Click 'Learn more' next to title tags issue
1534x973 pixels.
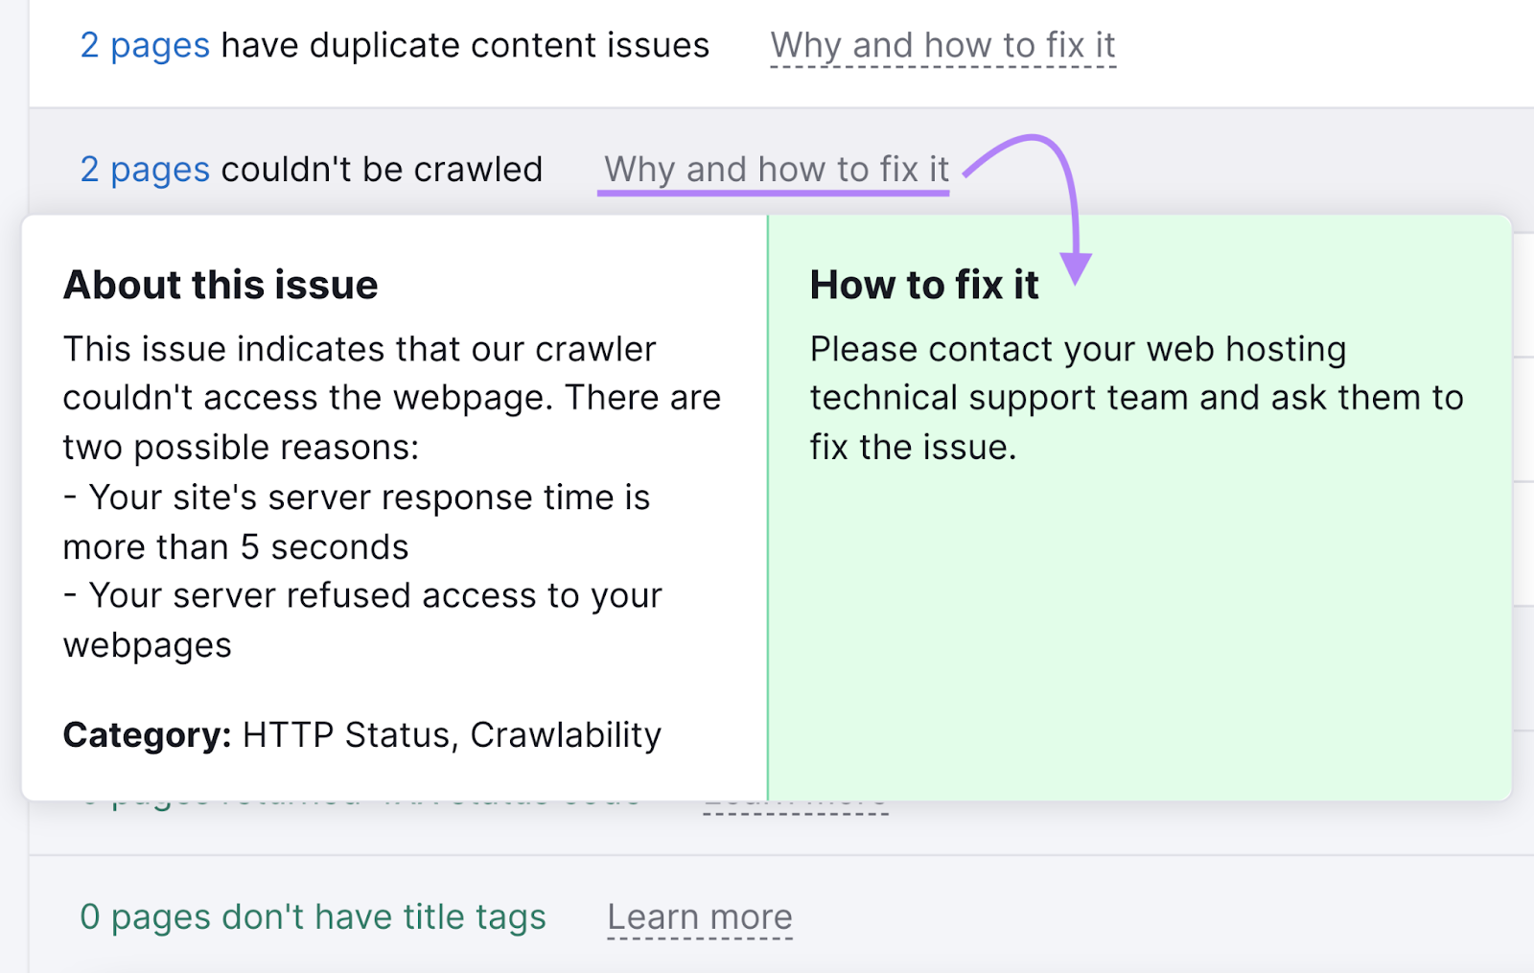pos(700,916)
